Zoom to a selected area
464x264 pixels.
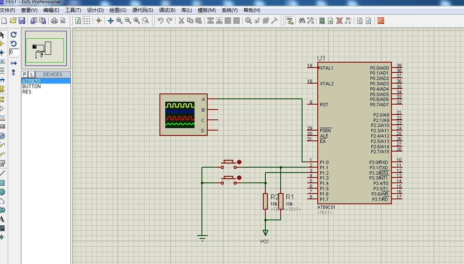[145, 21]
